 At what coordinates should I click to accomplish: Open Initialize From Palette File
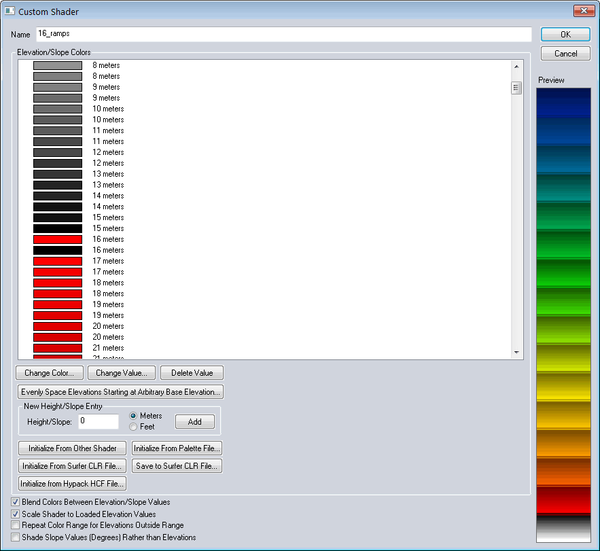point(177,448)
